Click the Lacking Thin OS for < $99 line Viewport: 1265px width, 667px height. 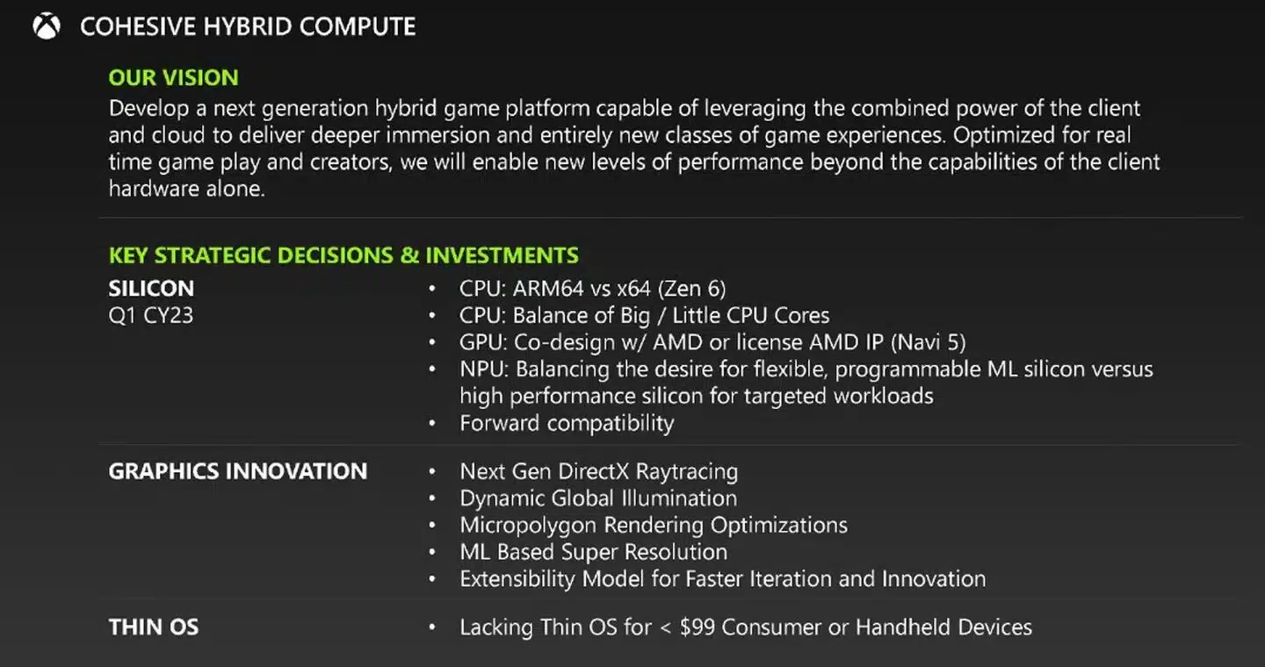click(x=746, y=628)
